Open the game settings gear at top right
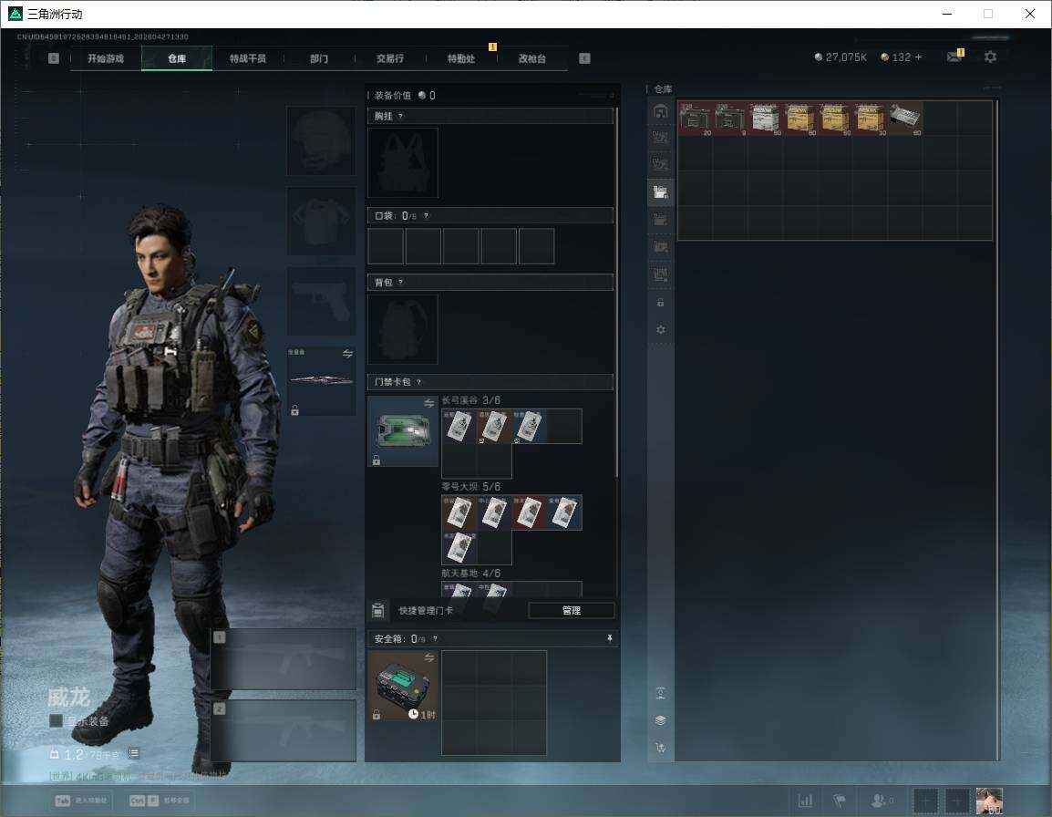The width and height of the screenshot is (1052, 817). click(990, 57)
